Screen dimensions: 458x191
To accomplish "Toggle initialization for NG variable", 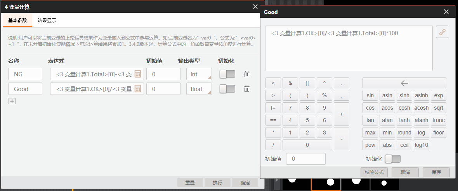I will point(227,74).
